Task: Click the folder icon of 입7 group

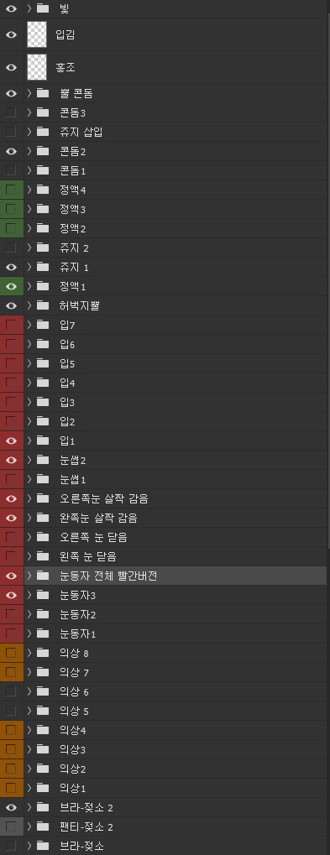Action: click(43, 325)
